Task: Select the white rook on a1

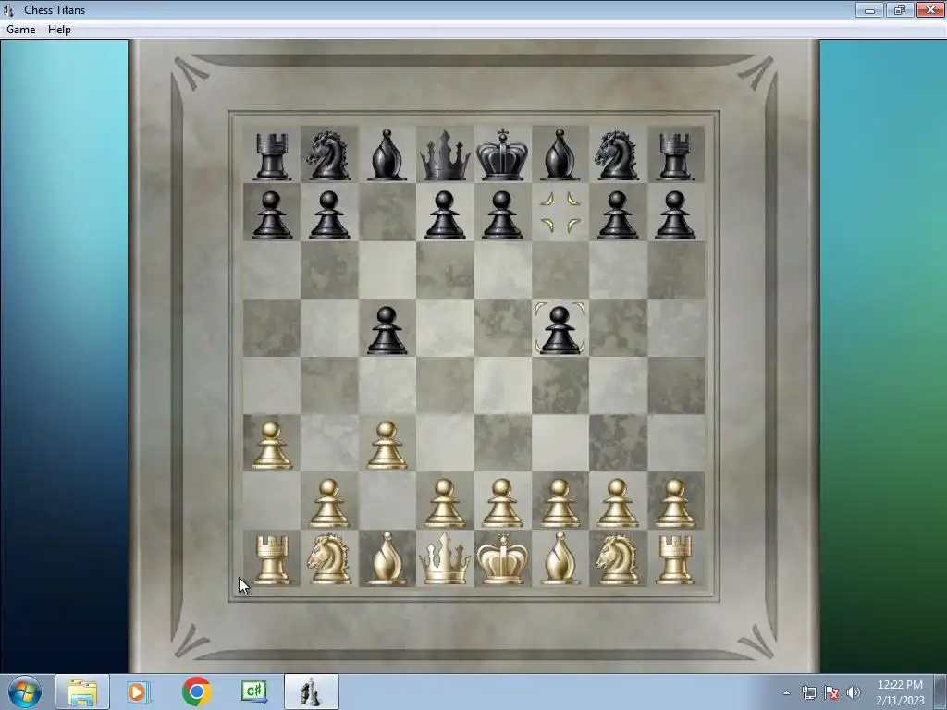Action: [x=271, y=561]
